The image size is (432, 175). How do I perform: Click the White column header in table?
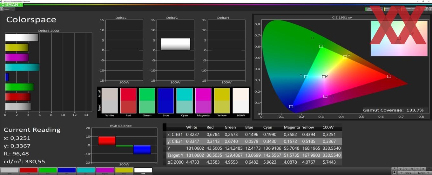pyautogui.click(x=192, y=127)
